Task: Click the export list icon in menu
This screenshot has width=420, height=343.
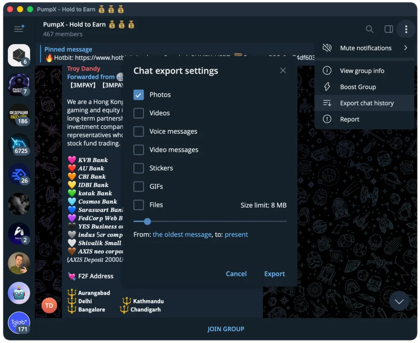Action: [327, 103]
